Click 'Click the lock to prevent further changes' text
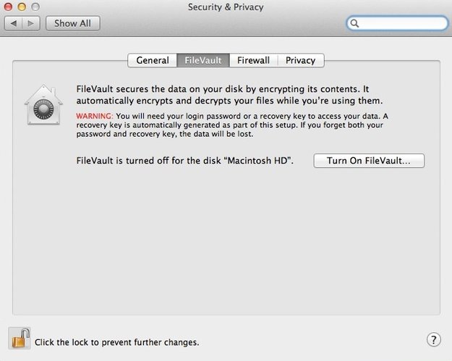The image size is (452, 361). pyautogui.click(x=116, y=342)
